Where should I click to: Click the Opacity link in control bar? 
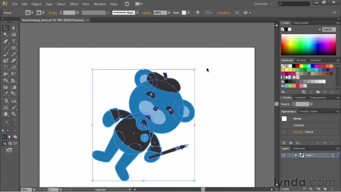pyautogui.click(x=146, y=13)
